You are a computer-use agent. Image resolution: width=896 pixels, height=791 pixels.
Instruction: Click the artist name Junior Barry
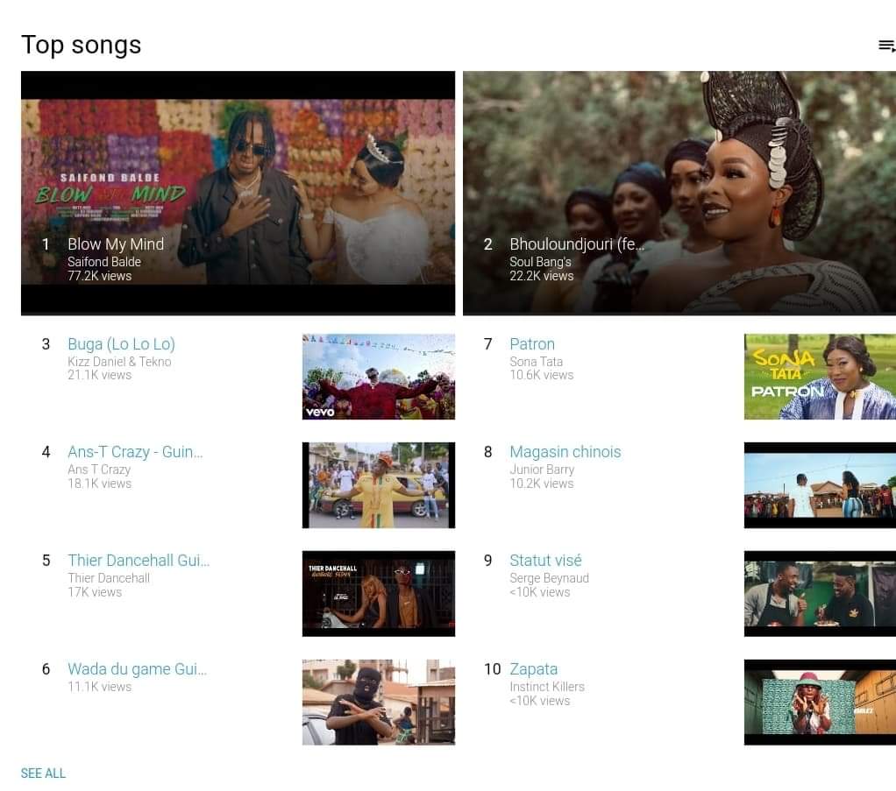[542, 470]
